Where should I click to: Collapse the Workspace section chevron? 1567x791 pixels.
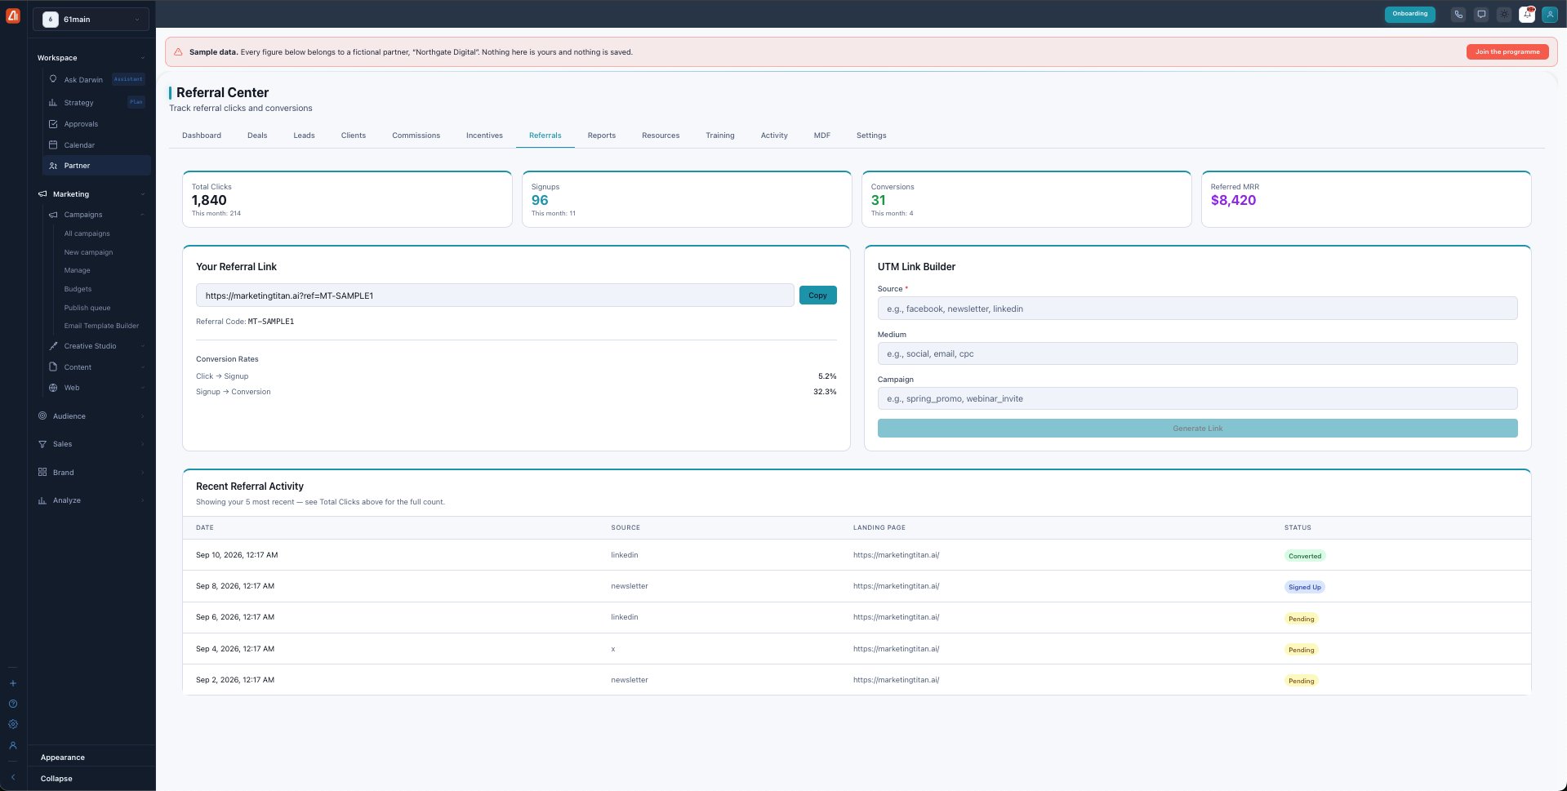tap(142, 58)
